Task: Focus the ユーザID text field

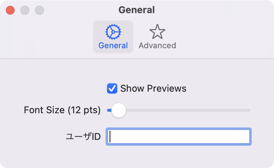Action: coord(179,137)
